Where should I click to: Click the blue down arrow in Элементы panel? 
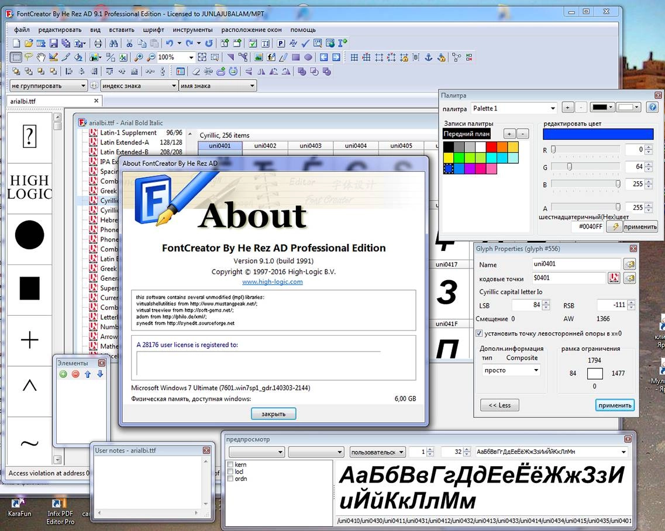click(x=100, y=374)
